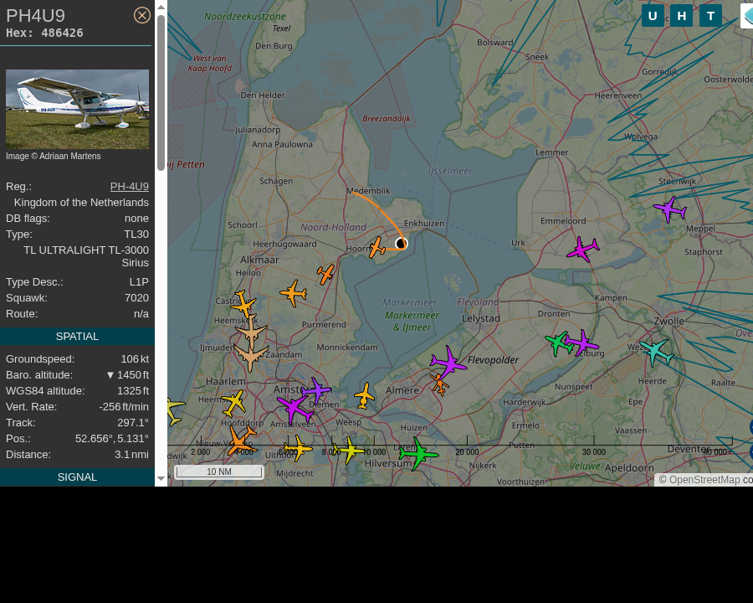The height and width of the screenshot is (603, 753).
Task: Click the sidebar vertical scrollbar thumb
Action: point(161,93)
